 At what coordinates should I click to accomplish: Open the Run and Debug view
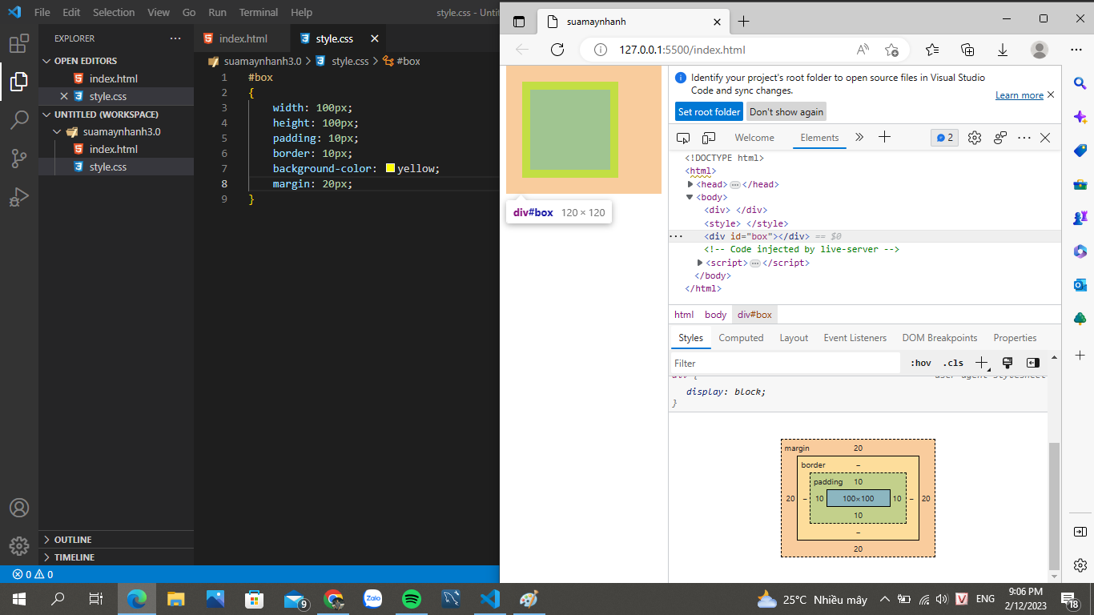click(19, 197)
